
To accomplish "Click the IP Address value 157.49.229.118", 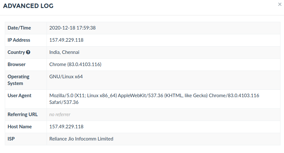I will [66, 40].
